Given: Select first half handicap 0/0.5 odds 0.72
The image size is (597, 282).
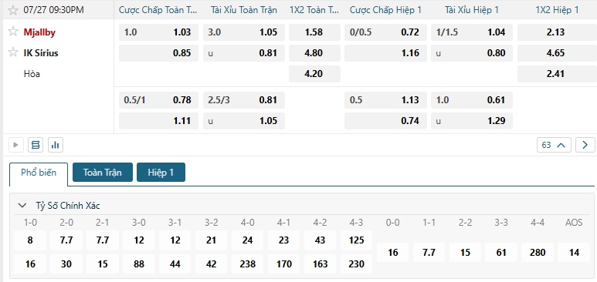Looking at the screenshot, I should [x=385, y=32].
